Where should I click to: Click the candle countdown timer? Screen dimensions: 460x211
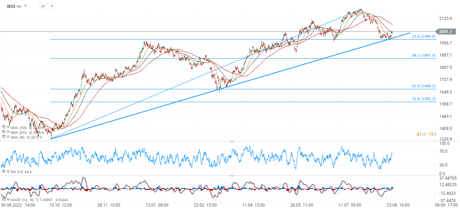pos(426,134)
